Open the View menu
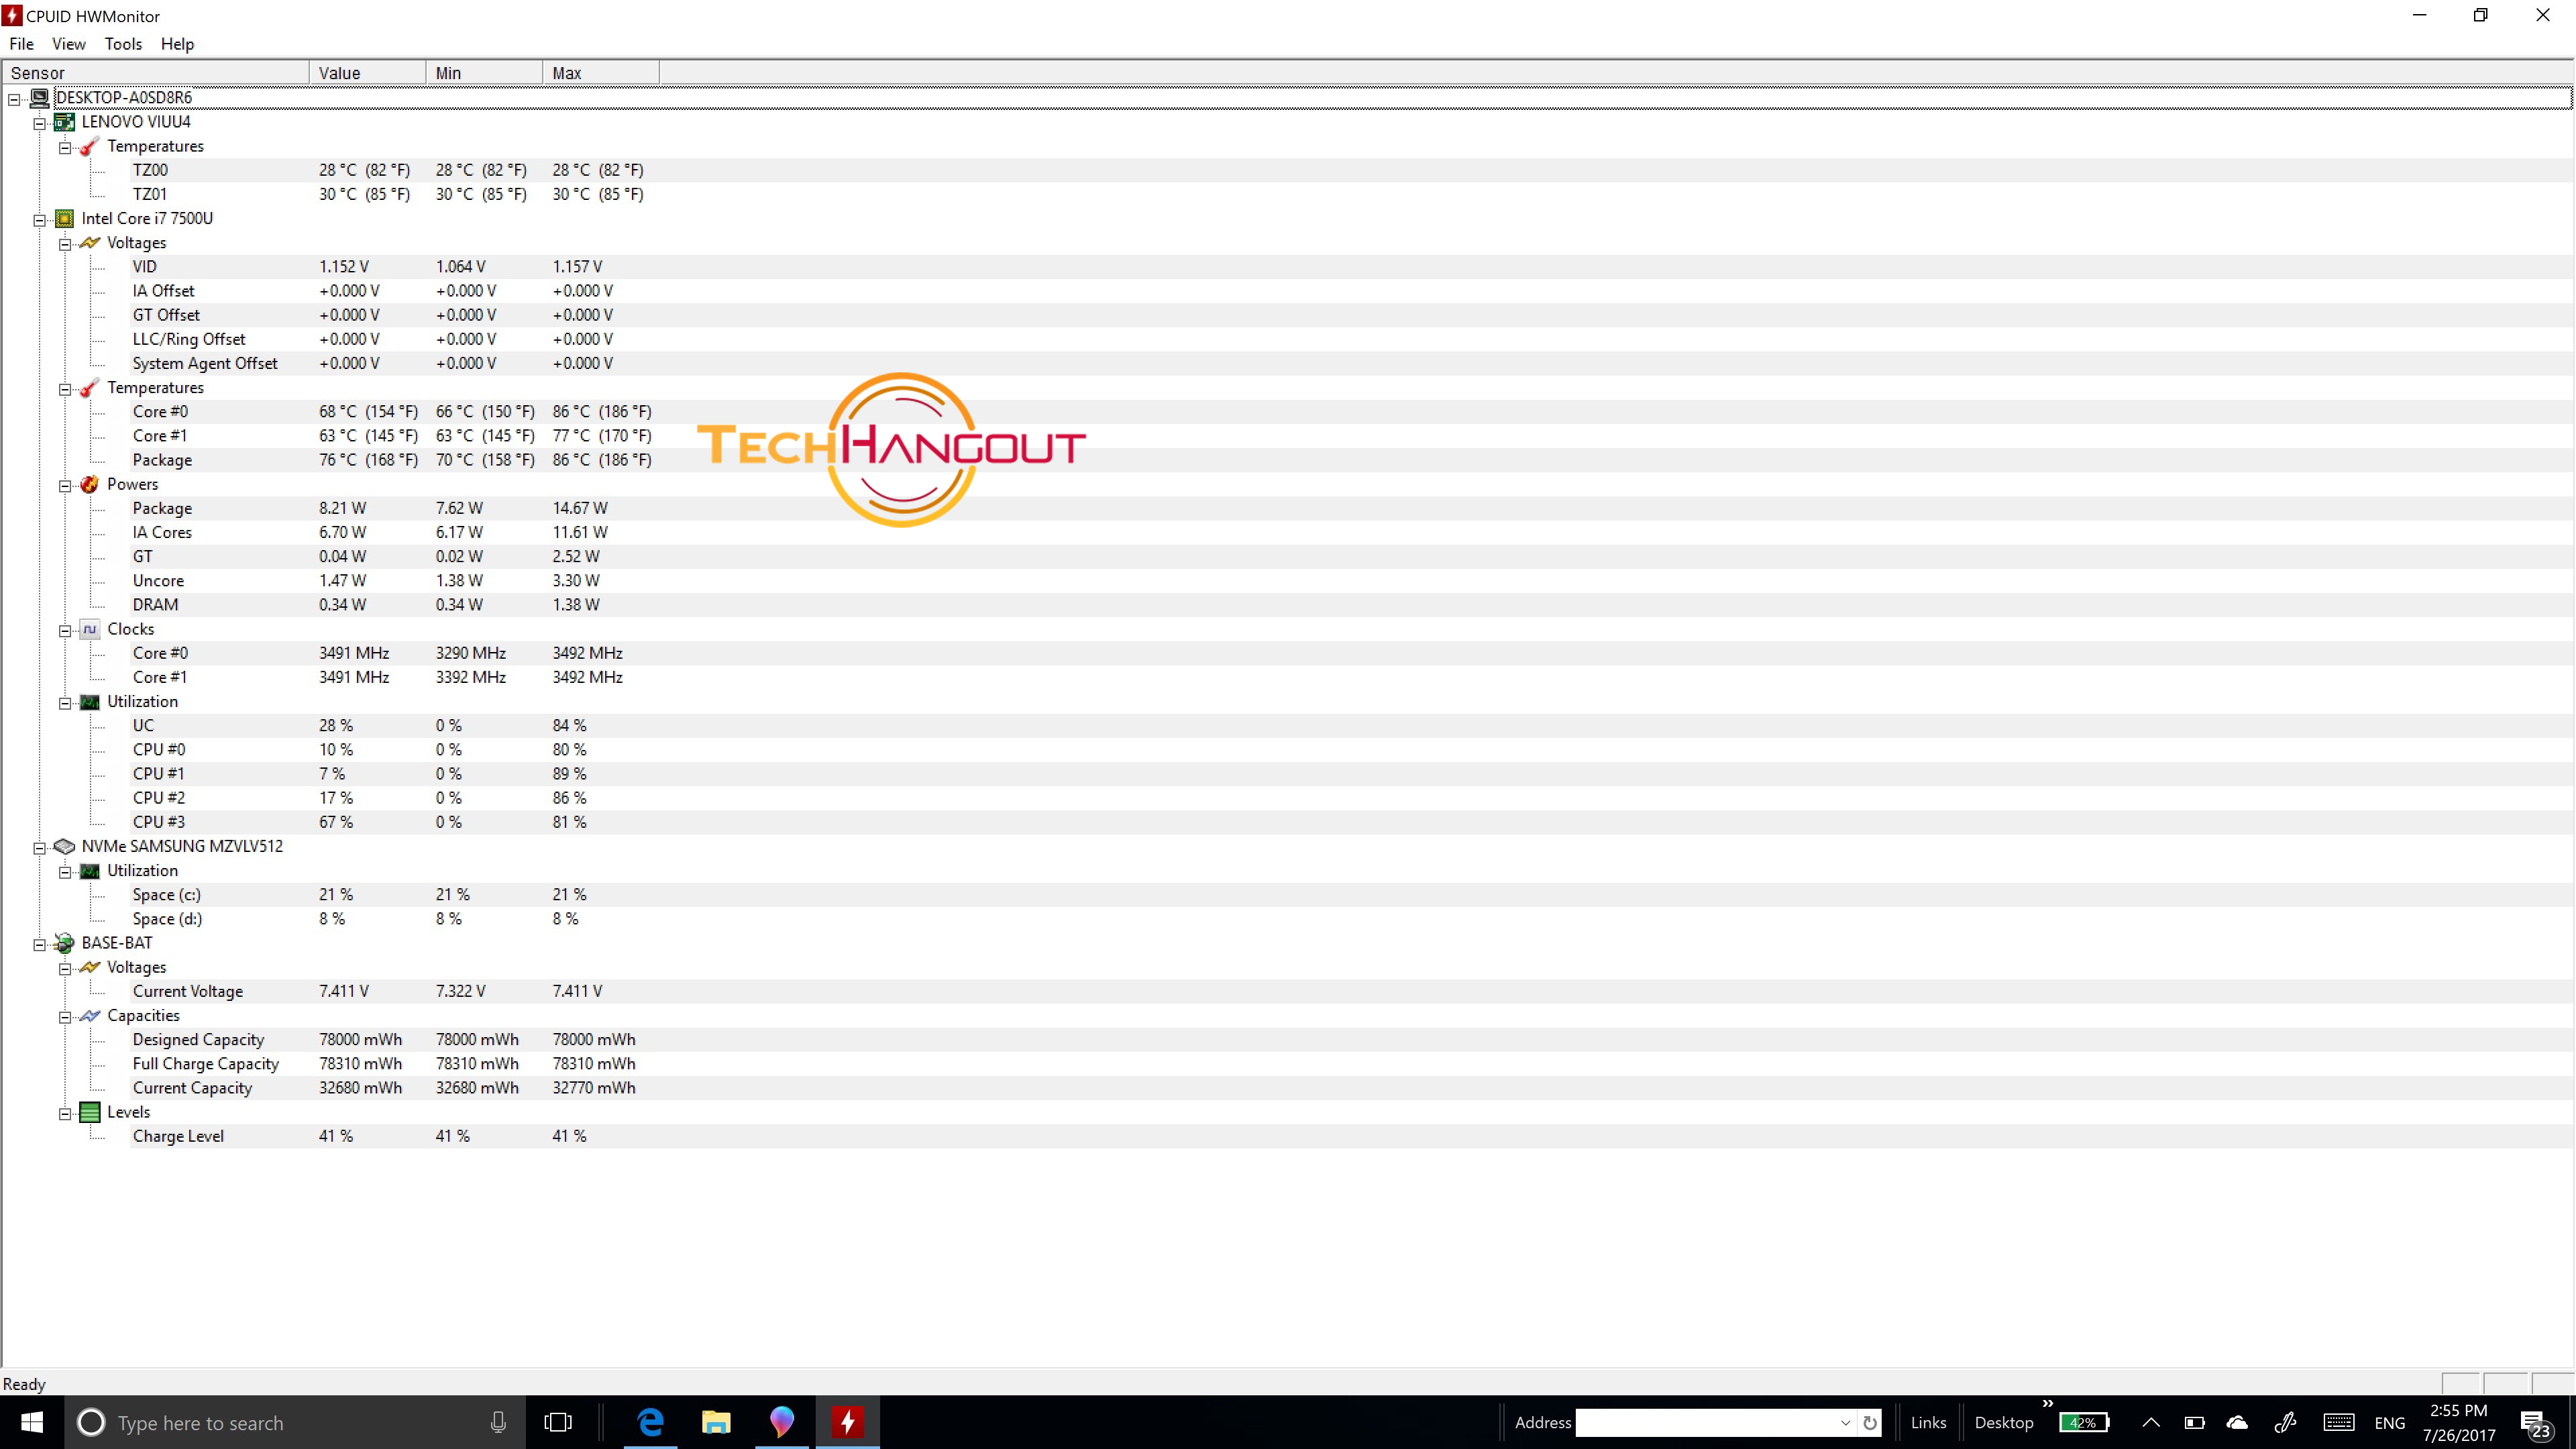 click(x=69, y=44)
